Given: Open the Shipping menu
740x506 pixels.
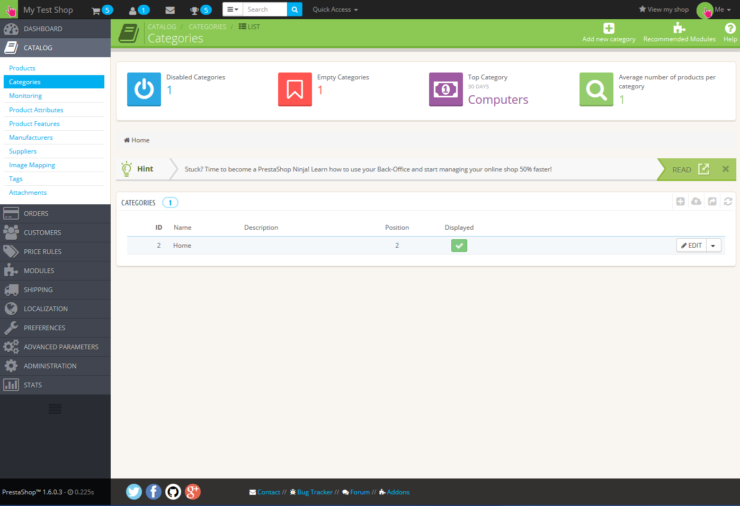Looking at the screenshot, I should point(55,290).
